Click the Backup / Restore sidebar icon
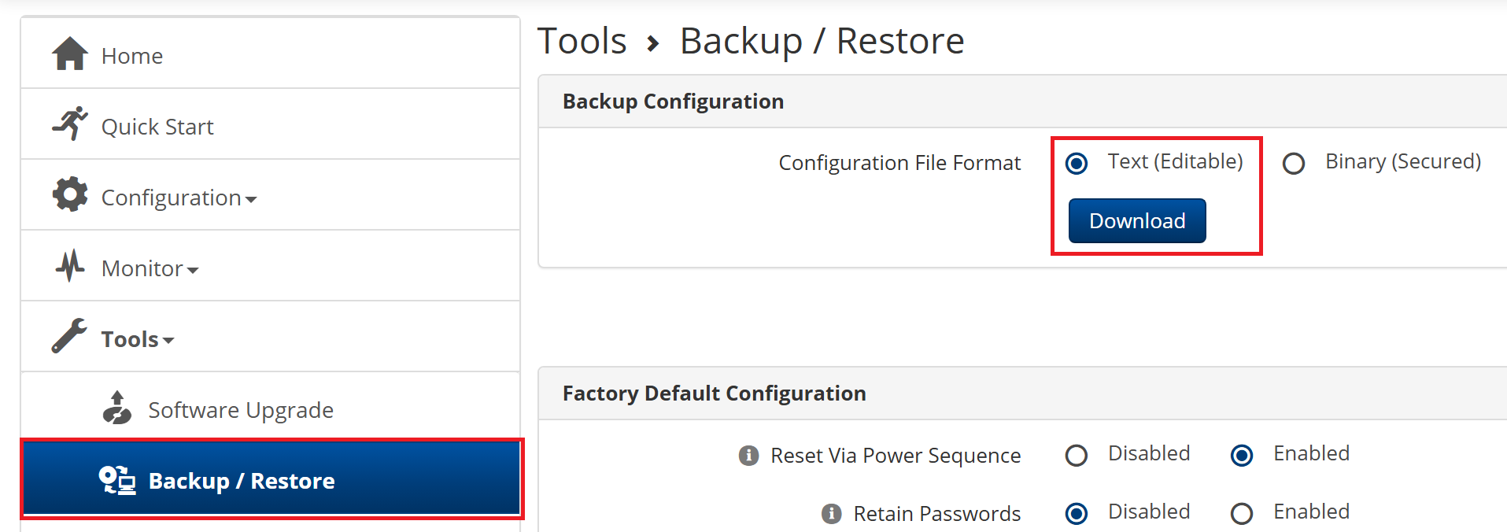 117,479
